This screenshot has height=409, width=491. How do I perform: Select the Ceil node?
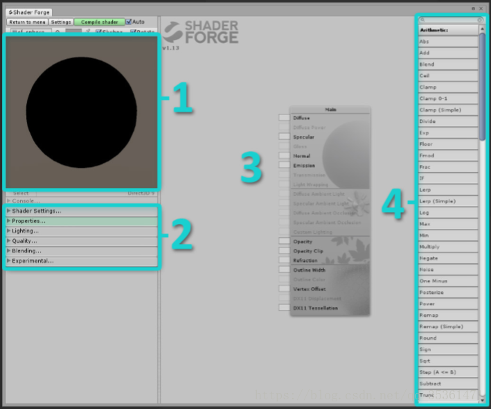(x=449, y=76)
